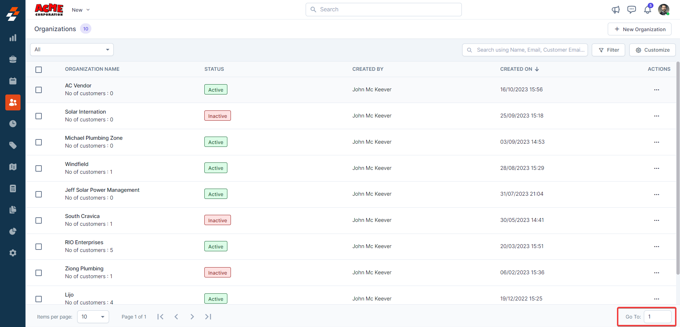Open the announcements megaphone icon
This screenshot has height=327, width=680.
click(x=616, y=10)
